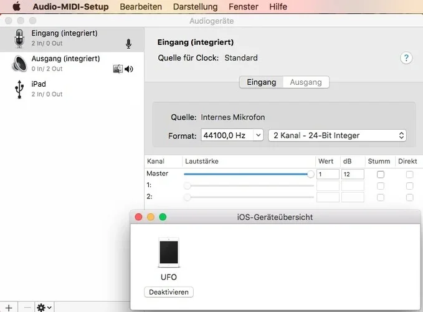Image resolution: width=423 pixels, height=312 pixels.
Task: Click channel 1 volume slider
Action: 249,186
